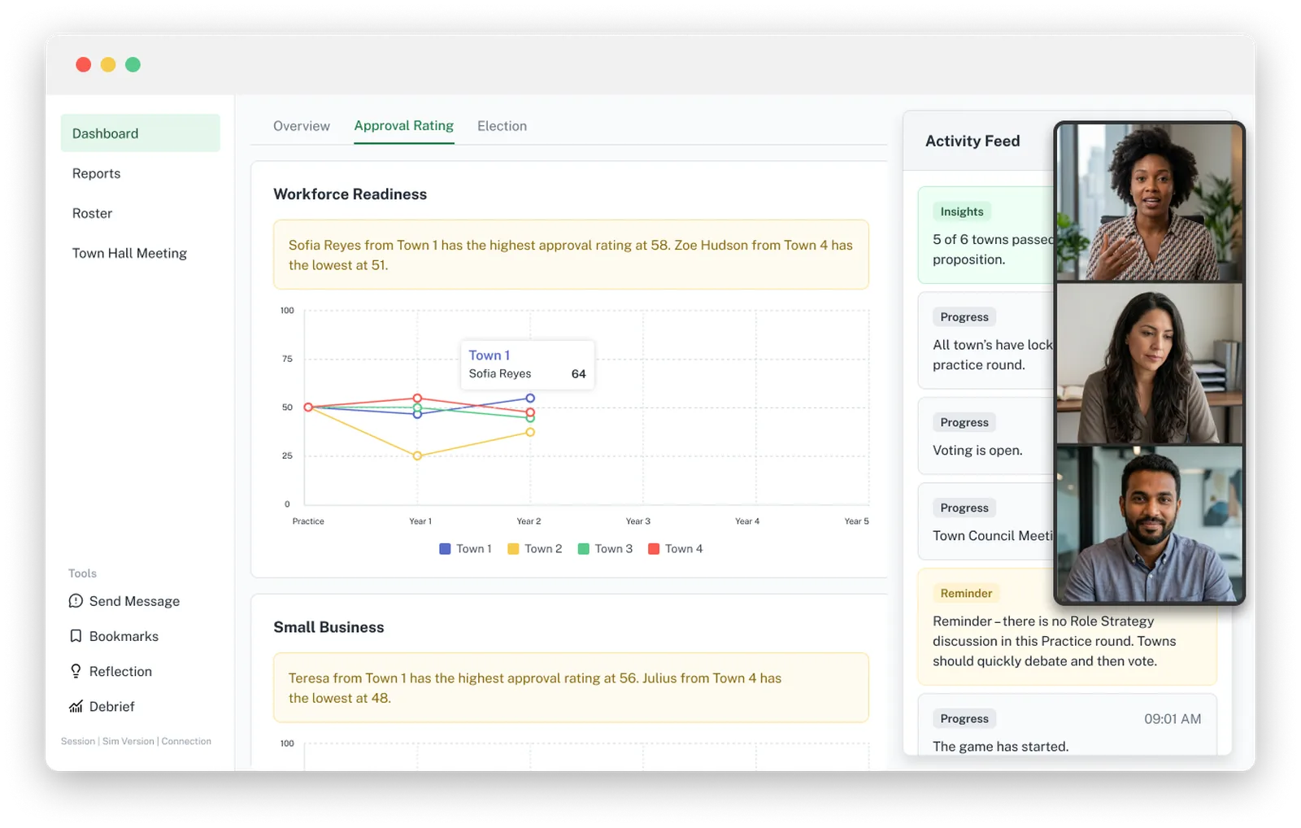Click the bottom video tile of bearded man
This screenshot has width=1301, height=828.
click(1149, 524)
